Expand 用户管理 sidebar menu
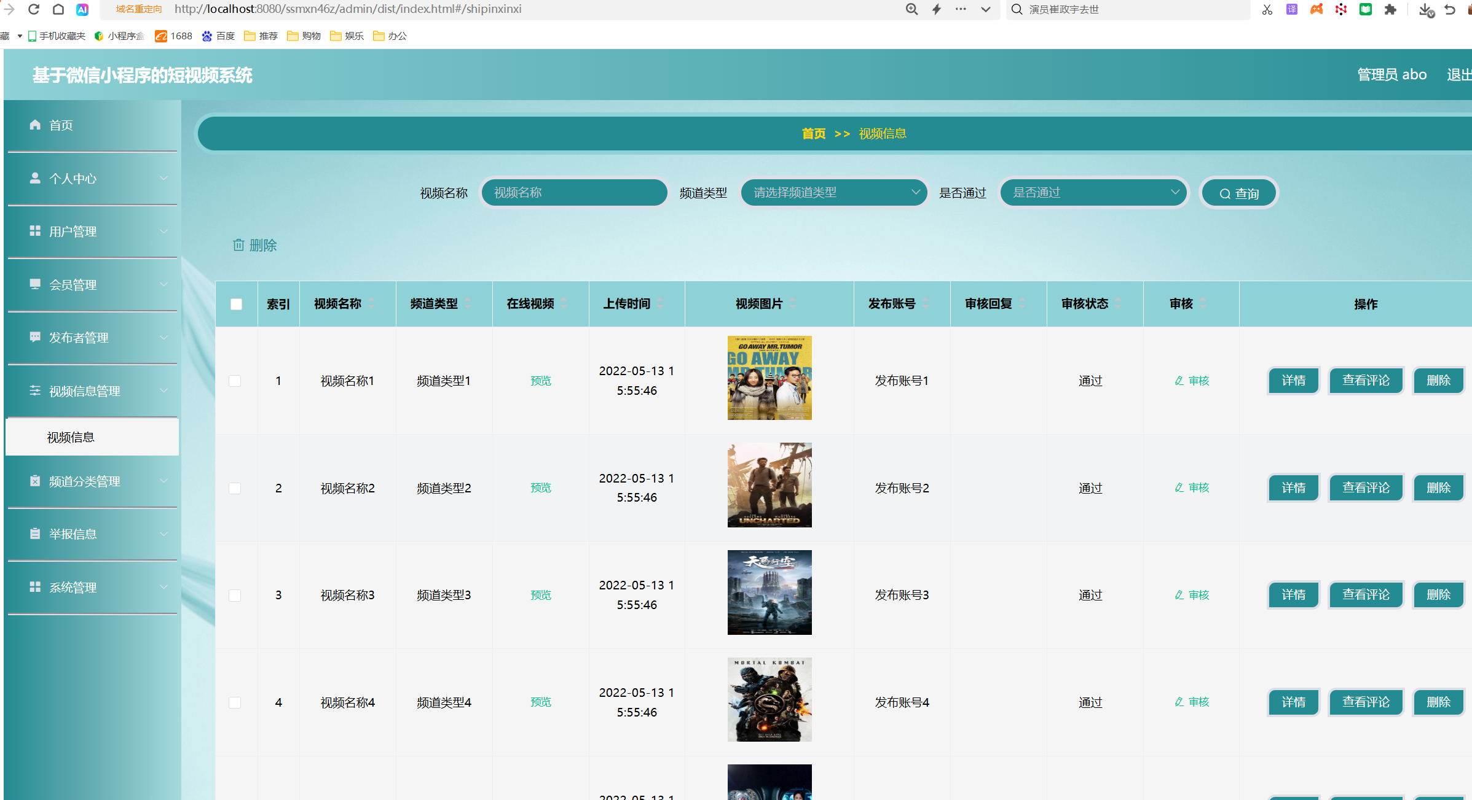Viewport: 1472px width, 800px height. click(92, 231)
